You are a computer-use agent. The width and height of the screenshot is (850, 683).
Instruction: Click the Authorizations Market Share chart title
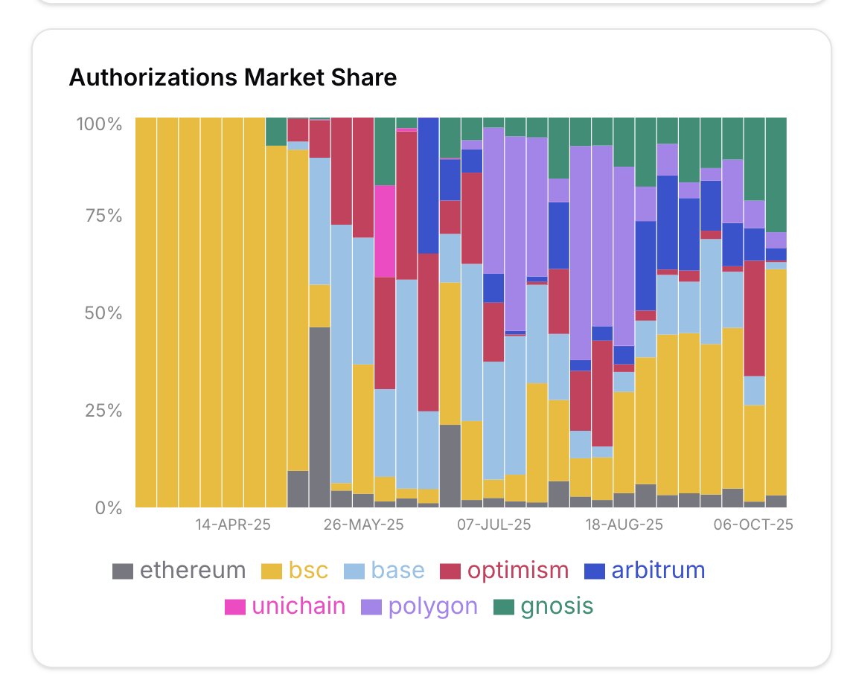coord(233,77)
